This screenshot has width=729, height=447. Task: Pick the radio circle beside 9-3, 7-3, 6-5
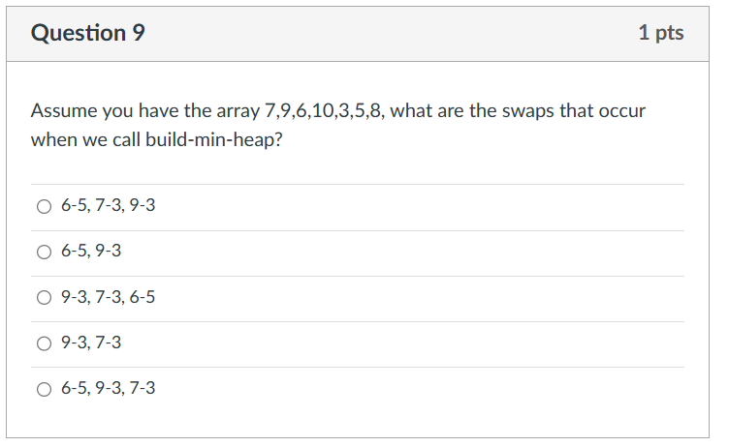[x=45, y=298]
